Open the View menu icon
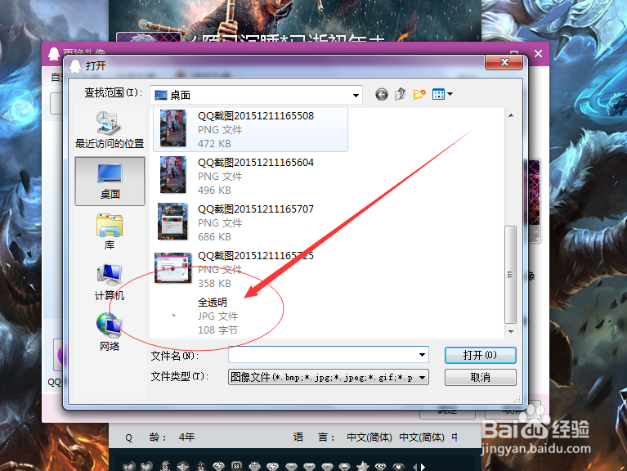Viewport: 627px width, 471px height. tap(439, 94)
